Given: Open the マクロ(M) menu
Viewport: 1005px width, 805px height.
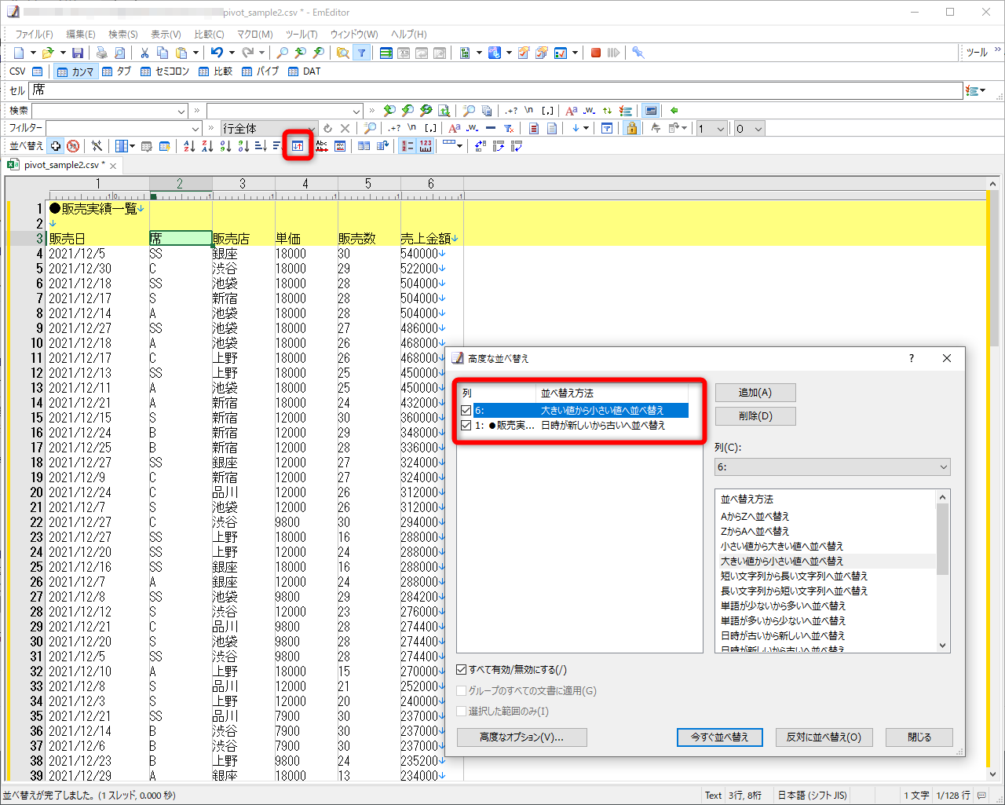Looking at the screenshot, I should tap(254, 35).
